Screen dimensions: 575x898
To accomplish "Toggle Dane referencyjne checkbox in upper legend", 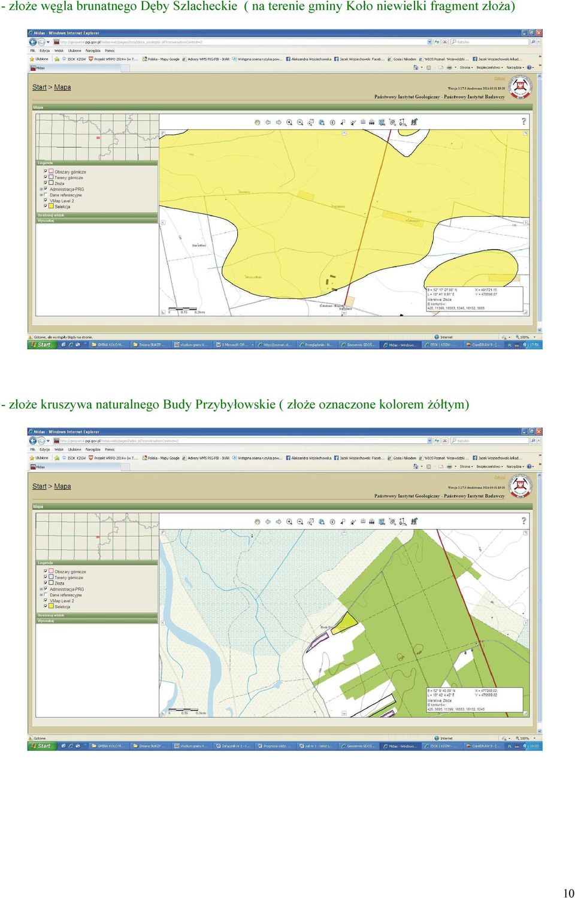I will click(x=46, y=195).
